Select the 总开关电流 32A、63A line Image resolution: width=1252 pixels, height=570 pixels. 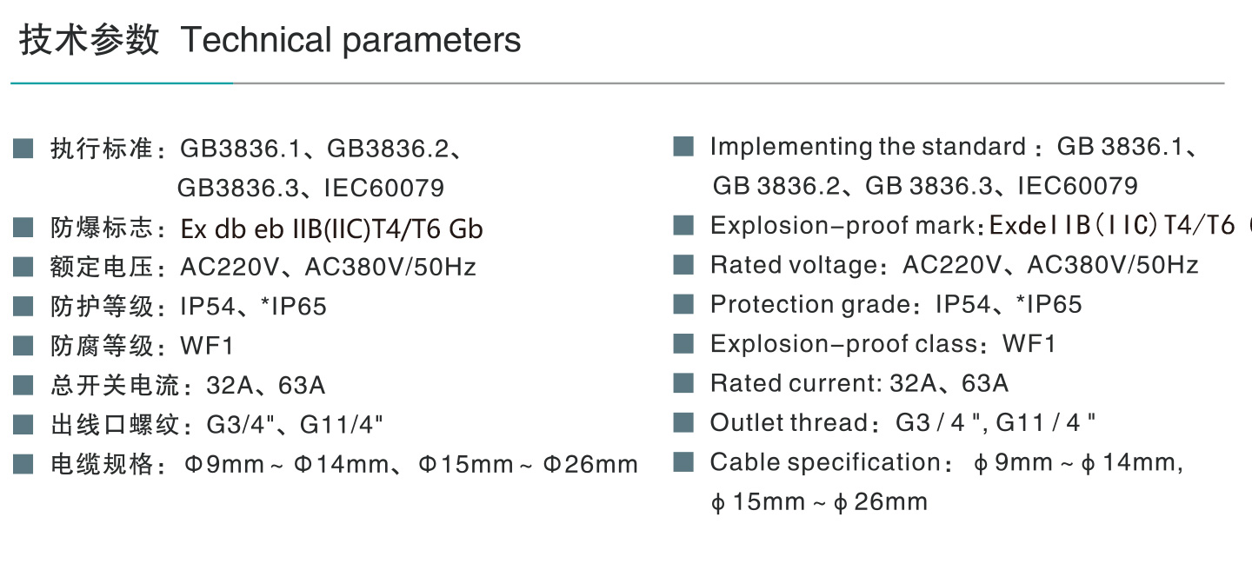coord(187,386)
